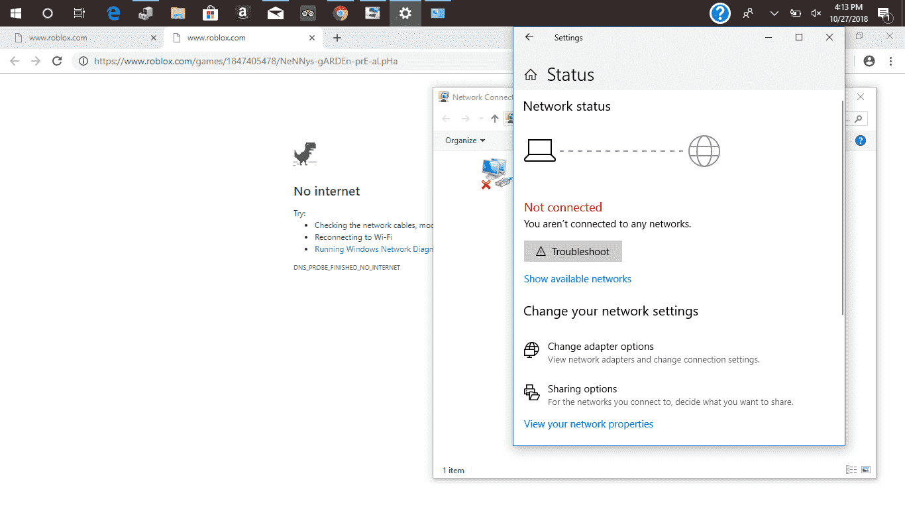Viewport: 905px width, 509px height.
Task: Show hidden system tray icons
Action: pos(774,13)
